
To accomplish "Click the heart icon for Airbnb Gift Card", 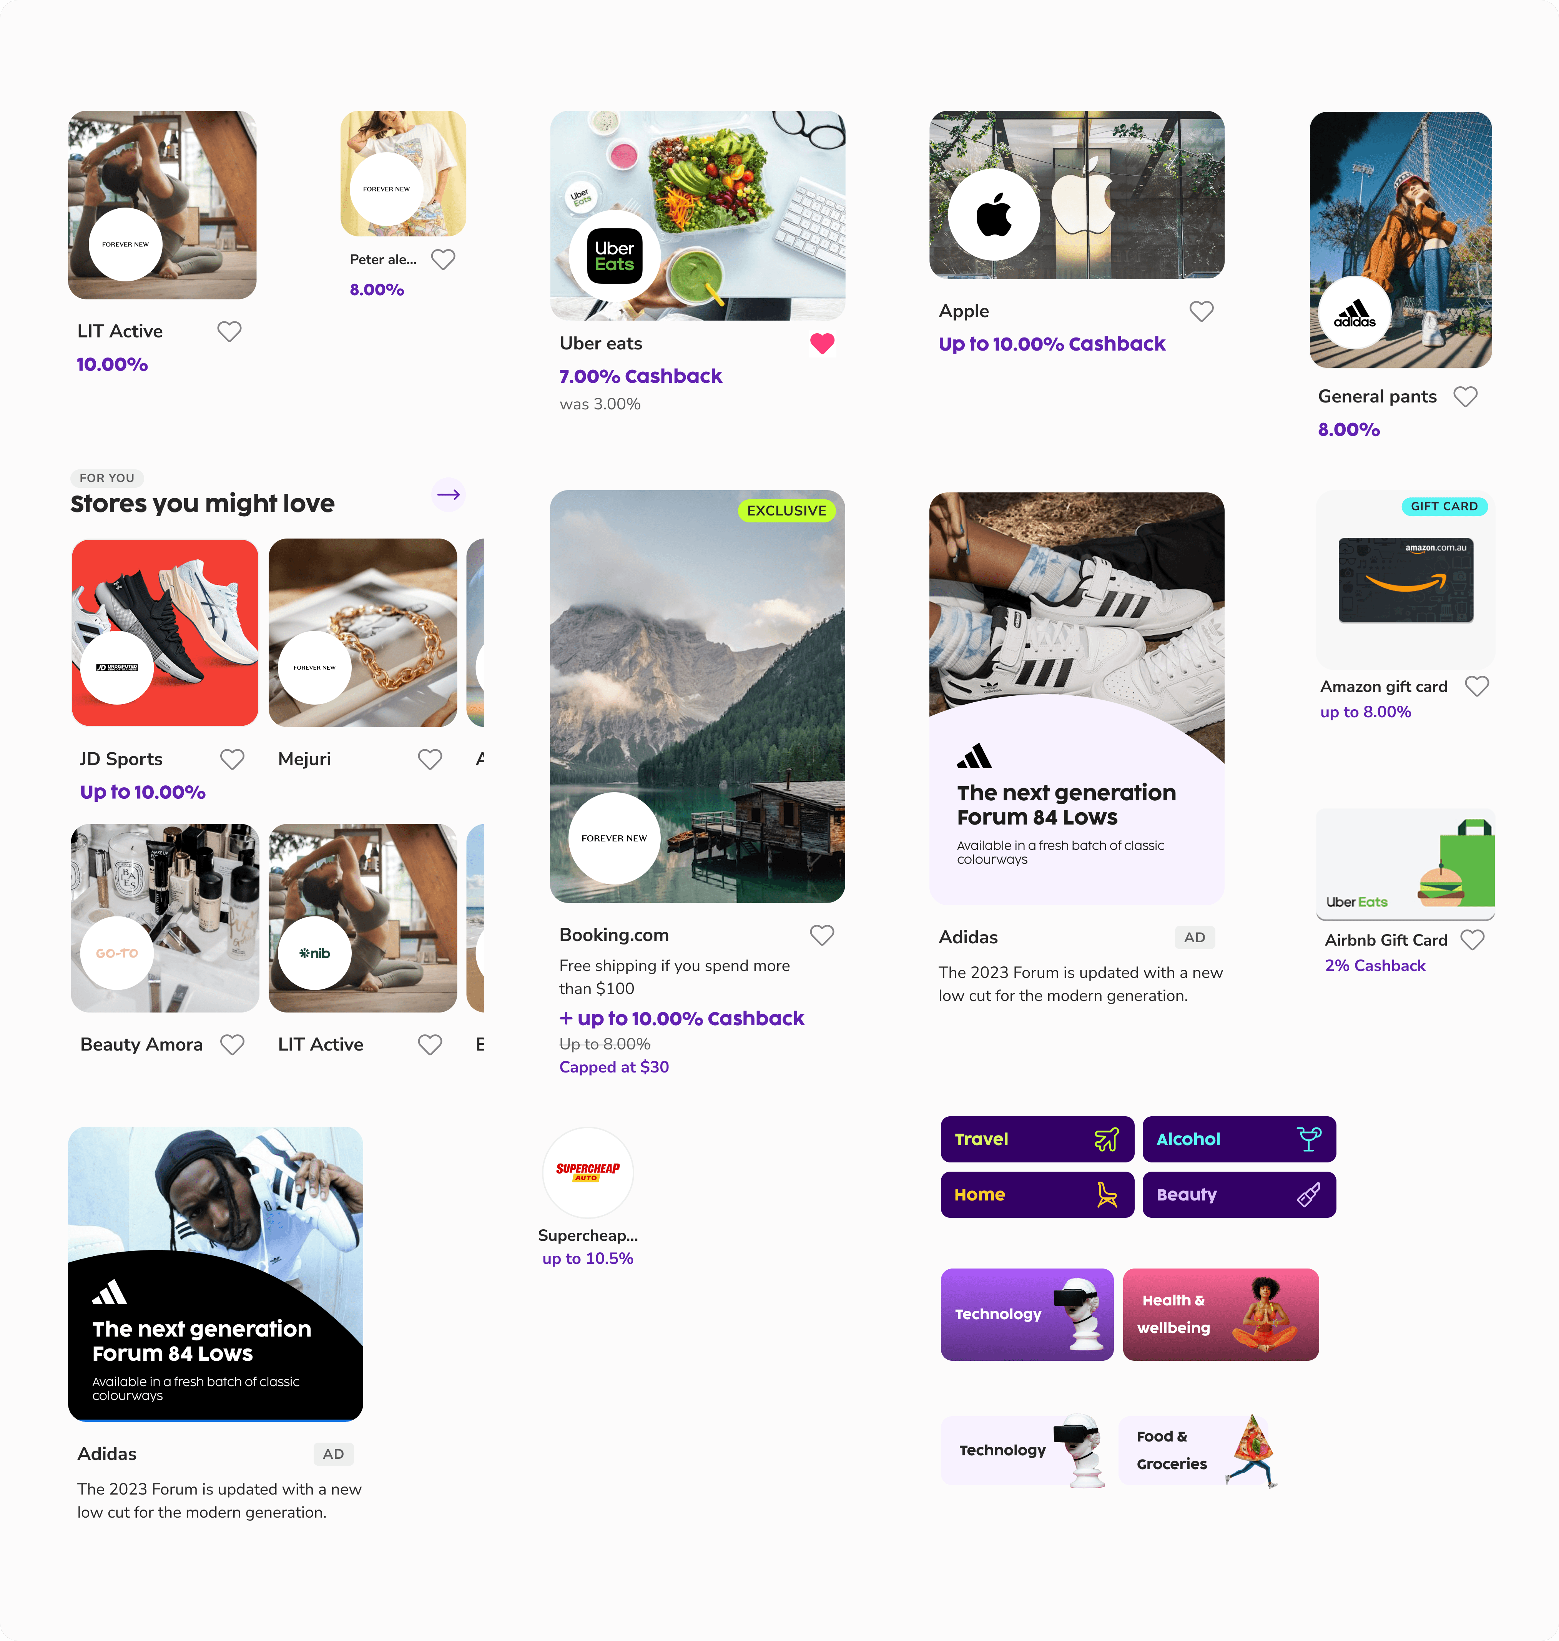I will (x=1473, y=940).
